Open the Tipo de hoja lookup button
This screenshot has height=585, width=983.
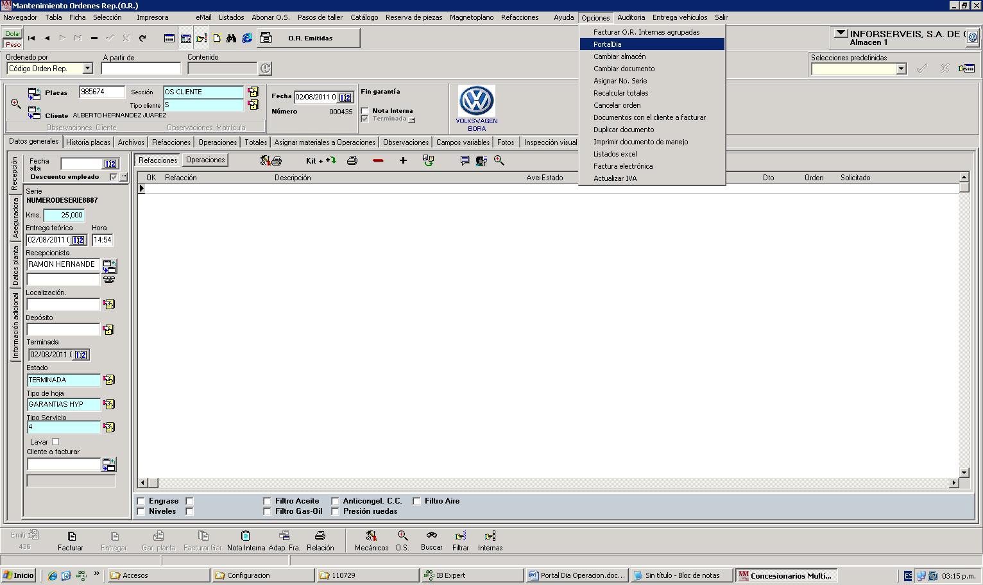[109, 404]
